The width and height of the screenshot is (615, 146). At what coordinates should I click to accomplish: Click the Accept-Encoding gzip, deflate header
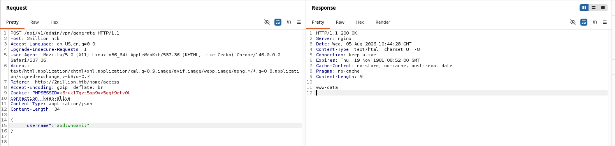57,87
